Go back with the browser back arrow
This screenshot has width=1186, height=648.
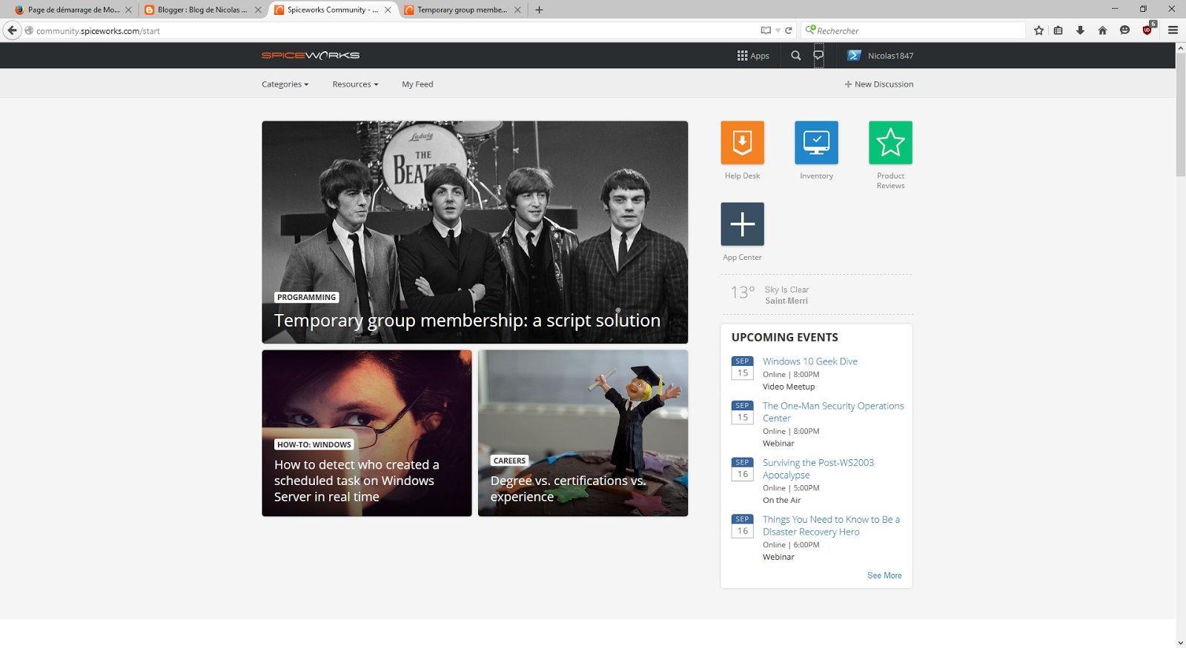[12, 30]
